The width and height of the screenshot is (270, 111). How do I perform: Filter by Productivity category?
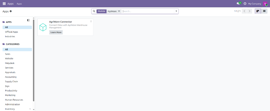[x=17, y=91]
